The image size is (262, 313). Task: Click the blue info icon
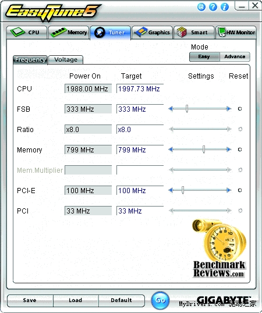(x=225, y=7)
